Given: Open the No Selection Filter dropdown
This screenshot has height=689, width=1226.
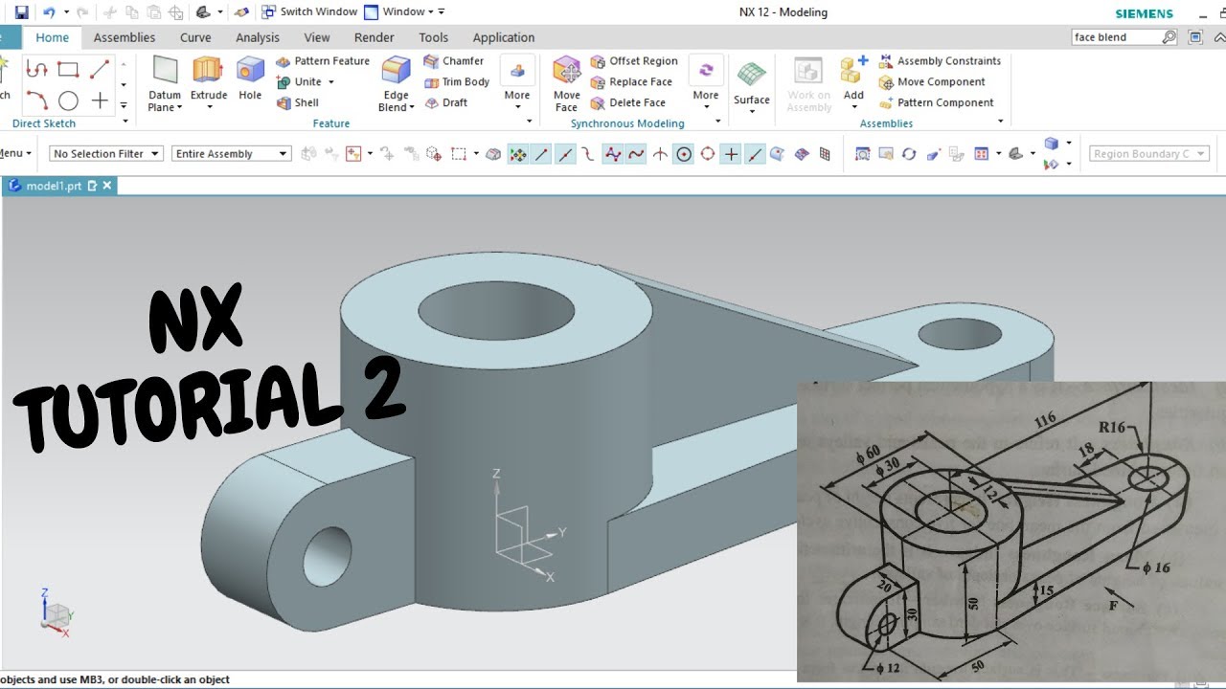Looking at the screenshot, I should pos(106,153).
